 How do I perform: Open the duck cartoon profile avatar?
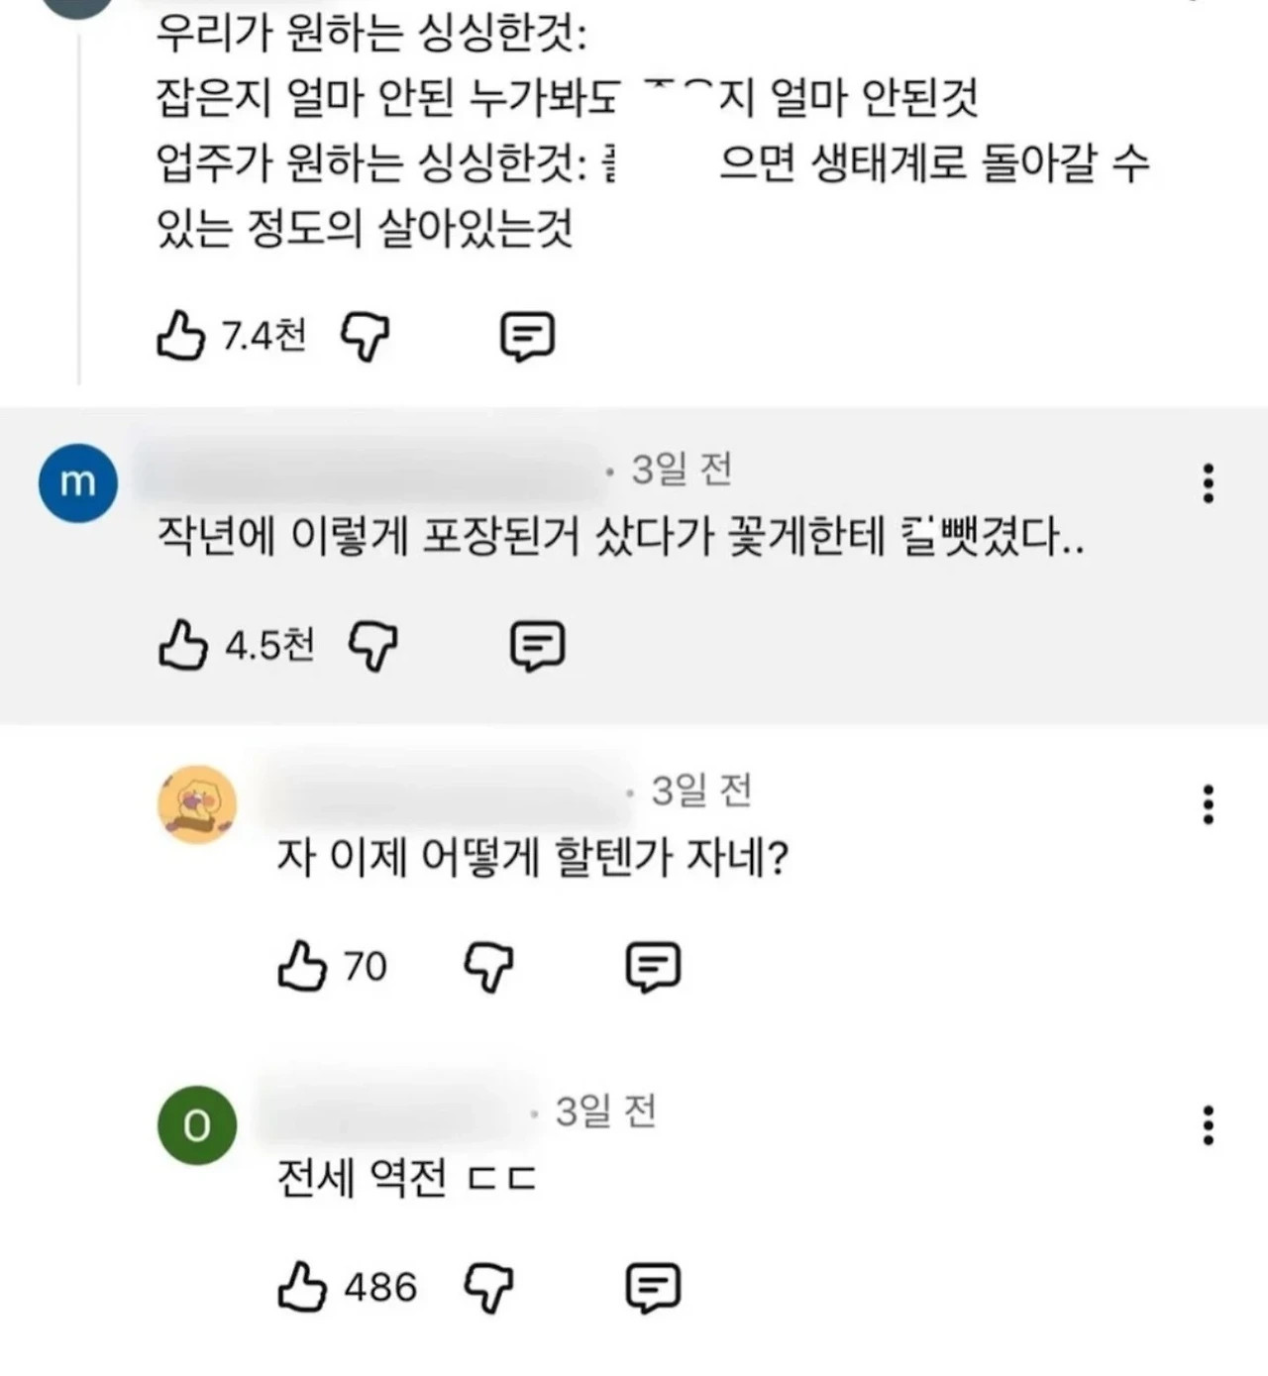[x=198, y=804]
